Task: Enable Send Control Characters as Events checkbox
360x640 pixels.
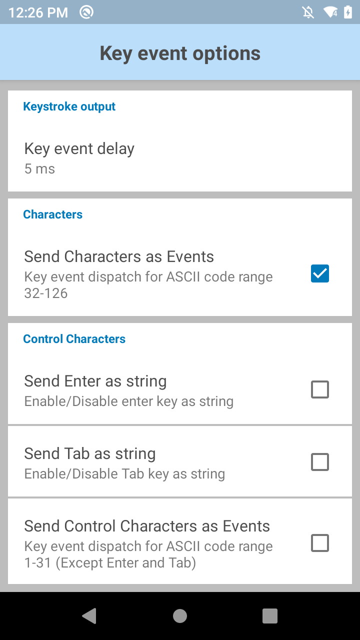Action: click(320, 543)
